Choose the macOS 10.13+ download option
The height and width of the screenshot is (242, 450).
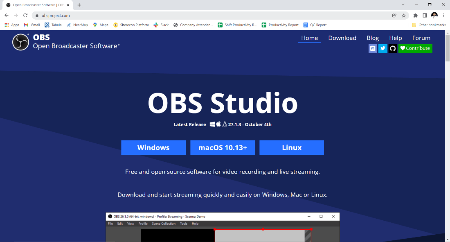tap(222, 147)
